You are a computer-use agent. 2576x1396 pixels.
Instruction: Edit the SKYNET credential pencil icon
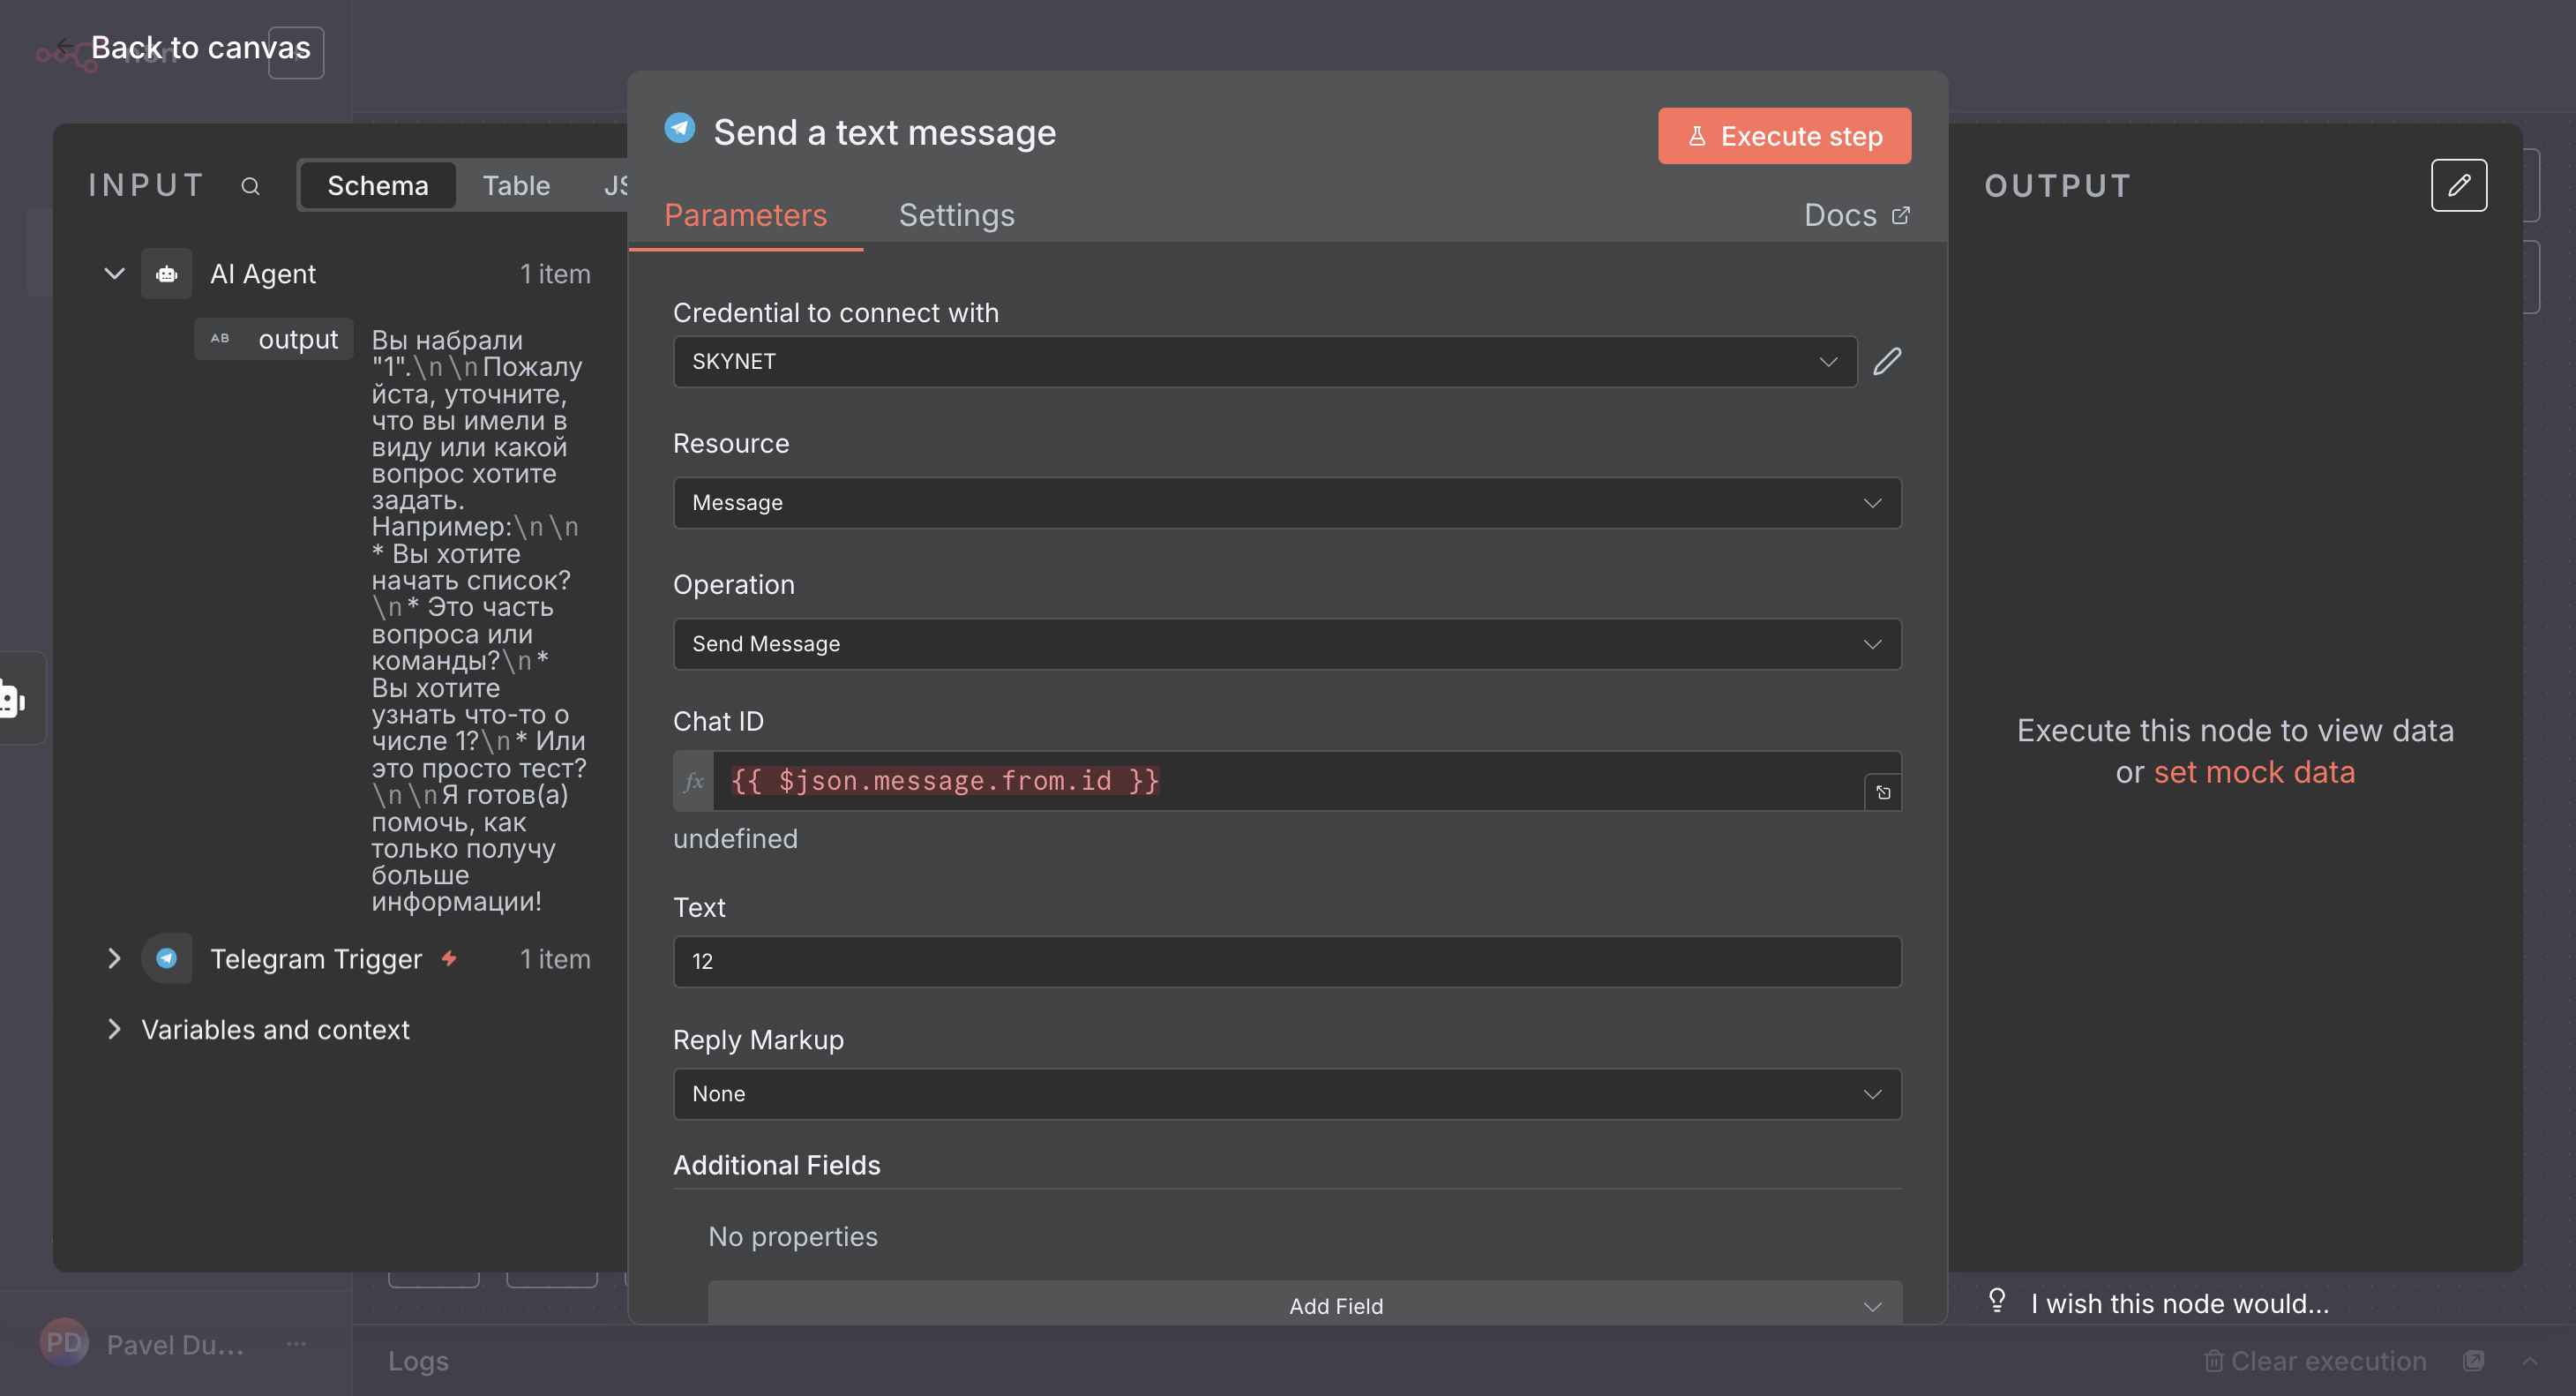[x=1887, y=361]
